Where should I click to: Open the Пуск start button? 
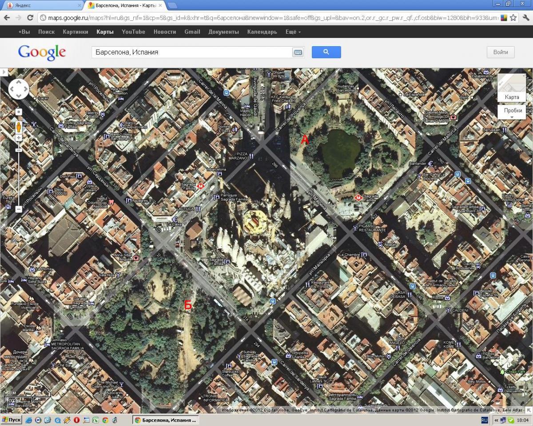(12, 420)
